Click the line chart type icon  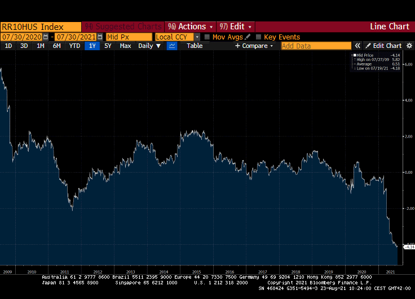[172, 46]
